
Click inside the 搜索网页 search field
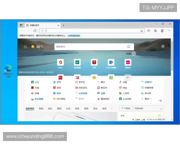click(90, 47)
